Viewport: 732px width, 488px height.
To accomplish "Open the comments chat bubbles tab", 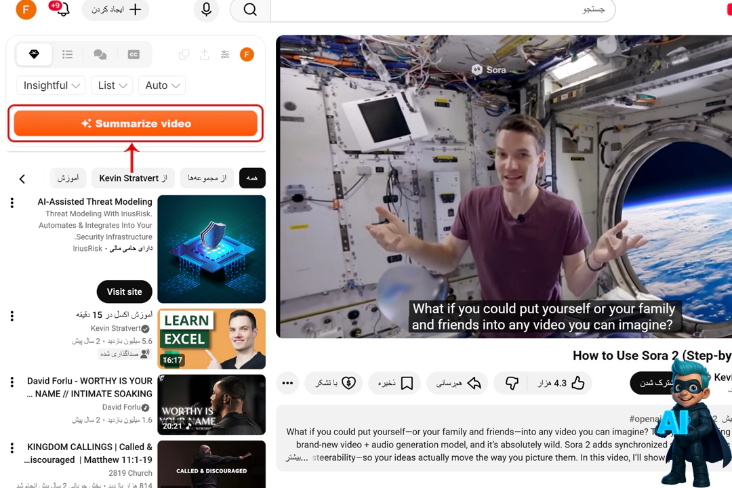I will point(100,55).
